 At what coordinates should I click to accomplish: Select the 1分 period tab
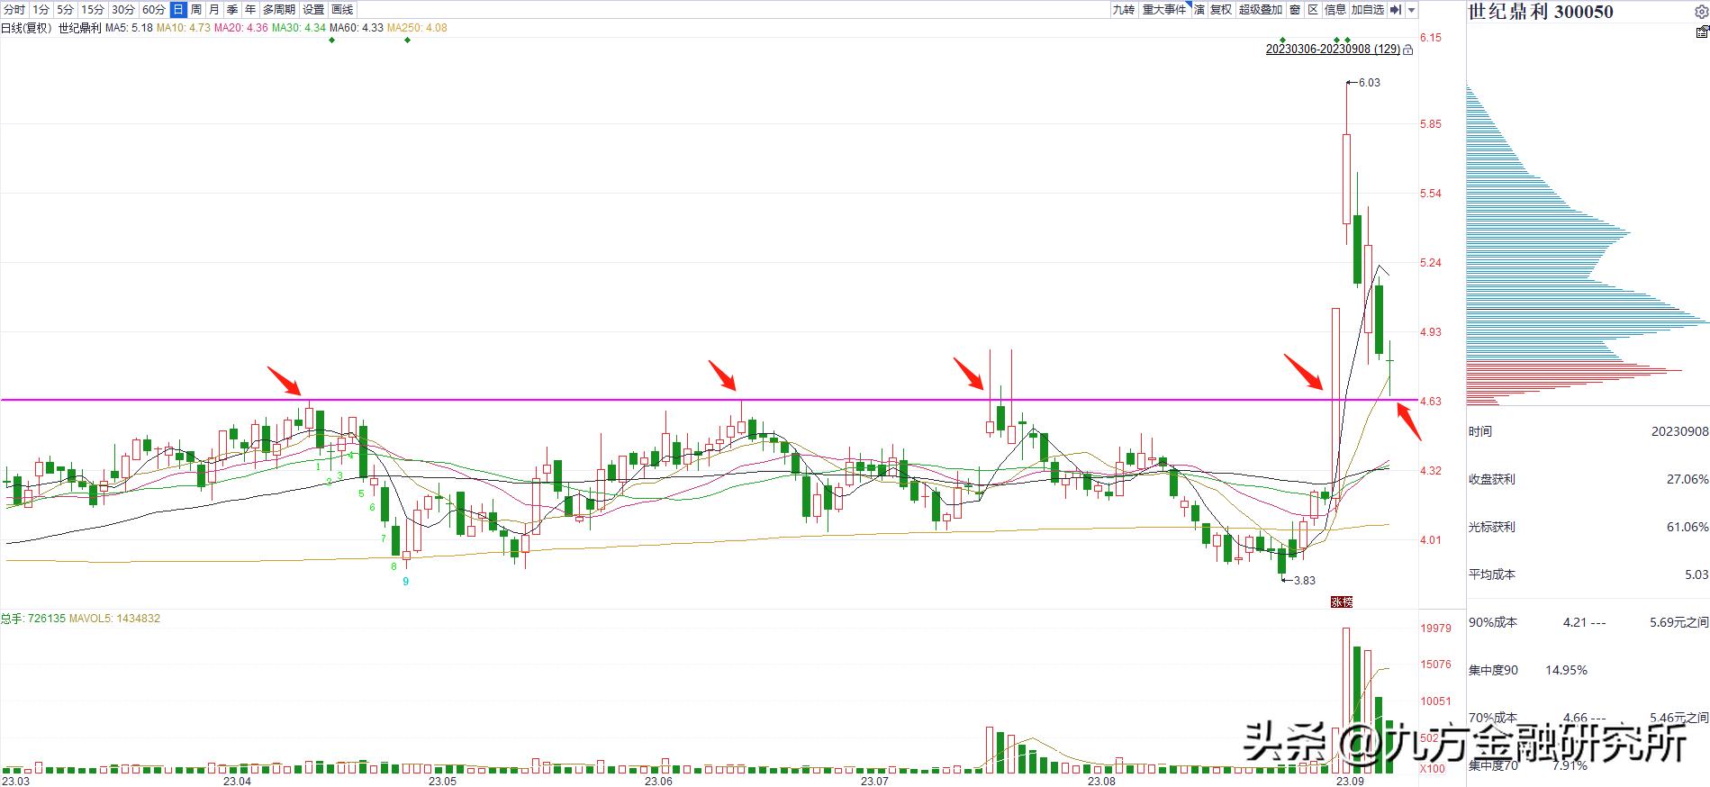tap(41, 10)
